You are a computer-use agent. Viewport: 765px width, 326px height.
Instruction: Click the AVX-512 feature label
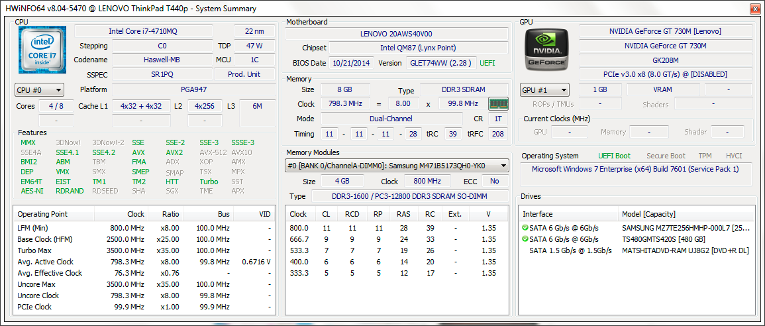point(213,152)
